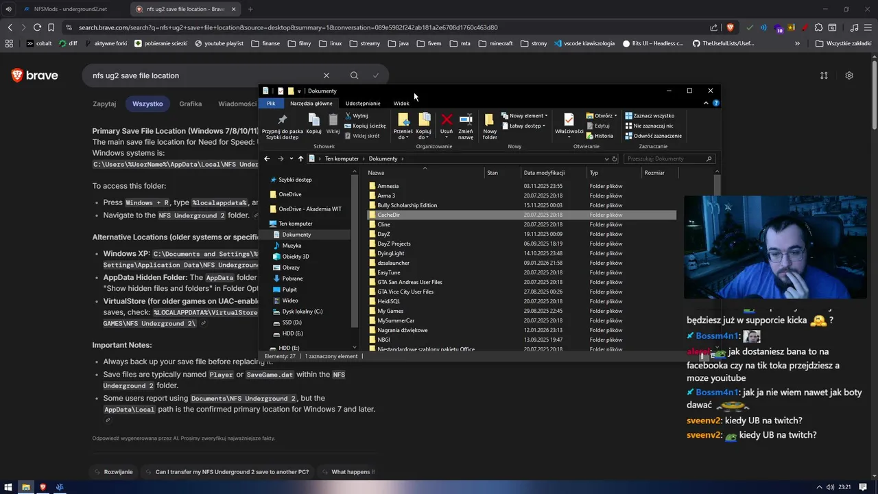Select Szybki dostęp in navigation pane
The width and height of the screenshot is (878, 494).
(x=295, y=180)
